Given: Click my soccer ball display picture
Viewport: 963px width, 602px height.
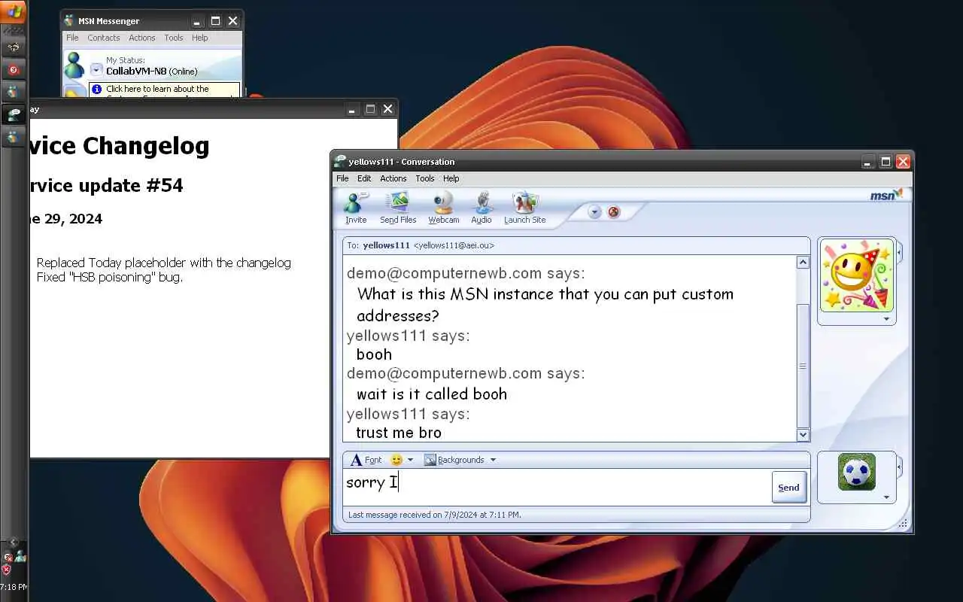Looking at the screenshot, I should coord(856,472).
